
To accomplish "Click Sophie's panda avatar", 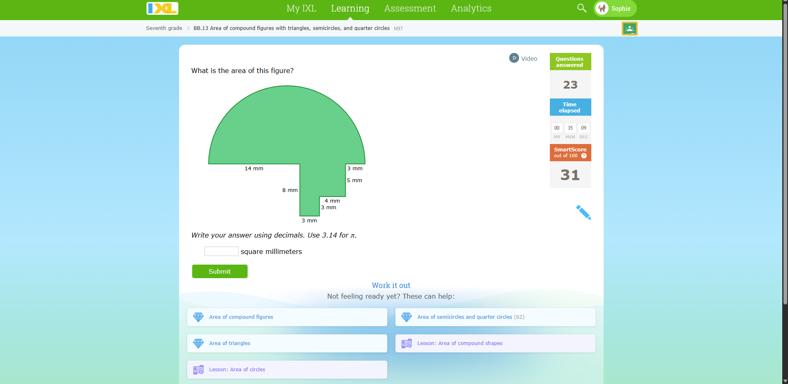I will (x=602, y=8).
